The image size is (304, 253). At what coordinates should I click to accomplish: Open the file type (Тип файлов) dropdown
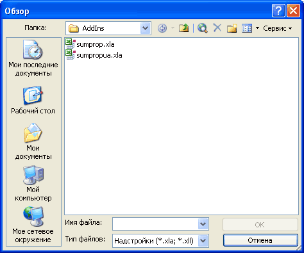click(203, 241)
